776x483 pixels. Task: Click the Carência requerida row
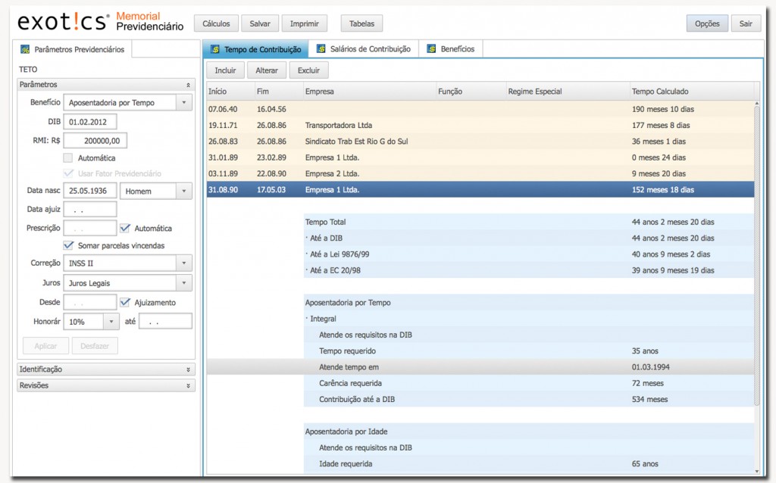point(529,383)
